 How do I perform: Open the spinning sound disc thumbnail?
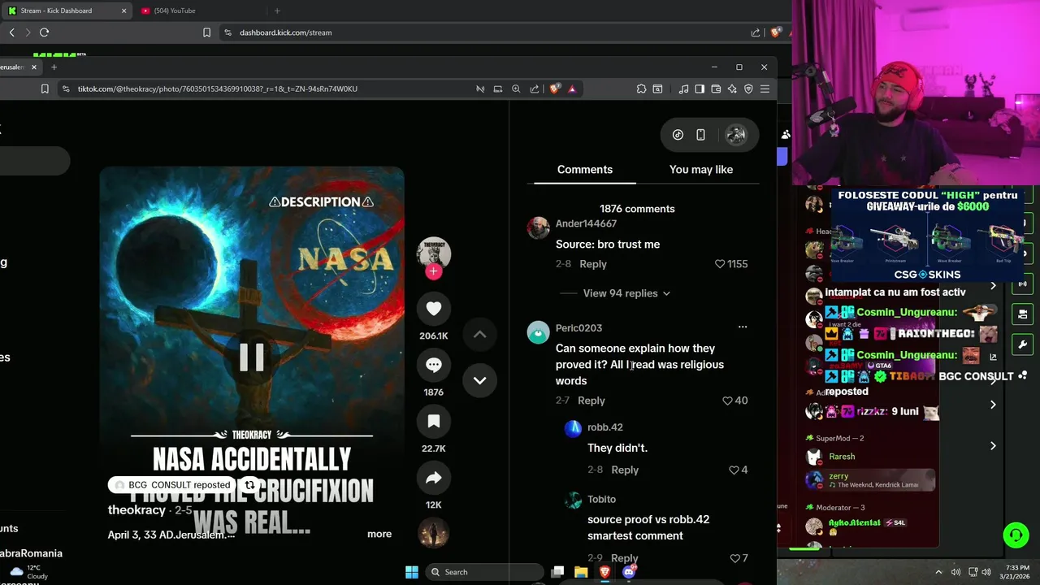tap(434, 533)
